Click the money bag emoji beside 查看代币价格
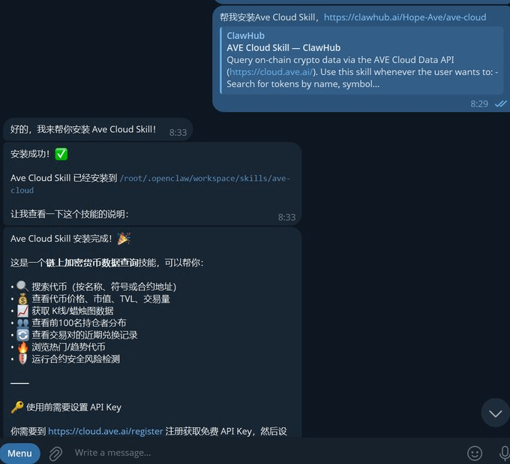The width and height of the screenshot is (510, 464). point(22,299)
